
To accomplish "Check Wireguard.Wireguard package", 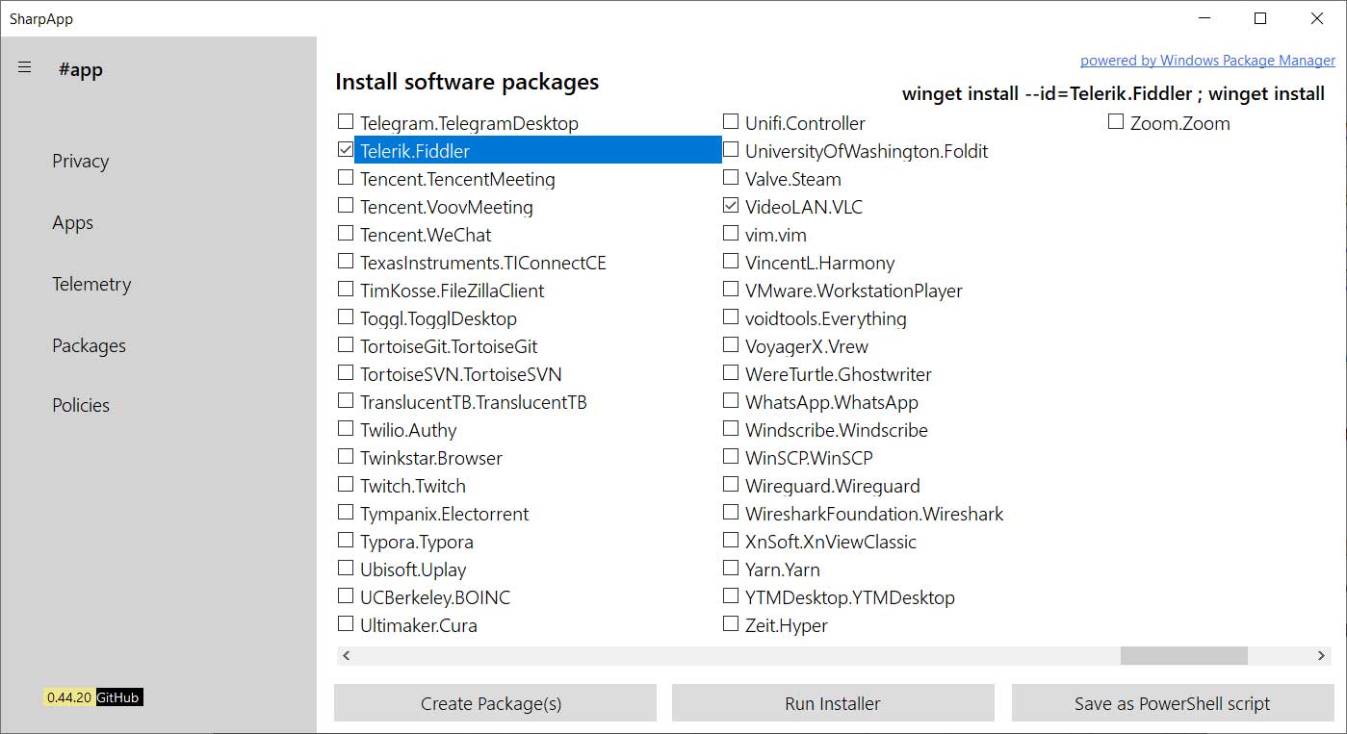I will (x=730, y=485).
